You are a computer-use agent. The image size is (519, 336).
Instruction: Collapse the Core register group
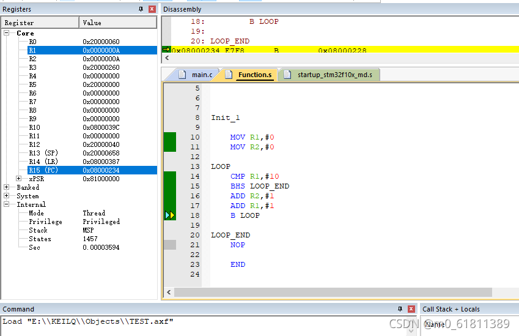click(x=6, y=33)
